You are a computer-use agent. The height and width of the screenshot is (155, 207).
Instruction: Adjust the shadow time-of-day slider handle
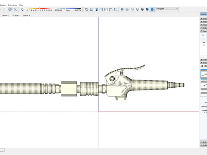click(66, 9)
